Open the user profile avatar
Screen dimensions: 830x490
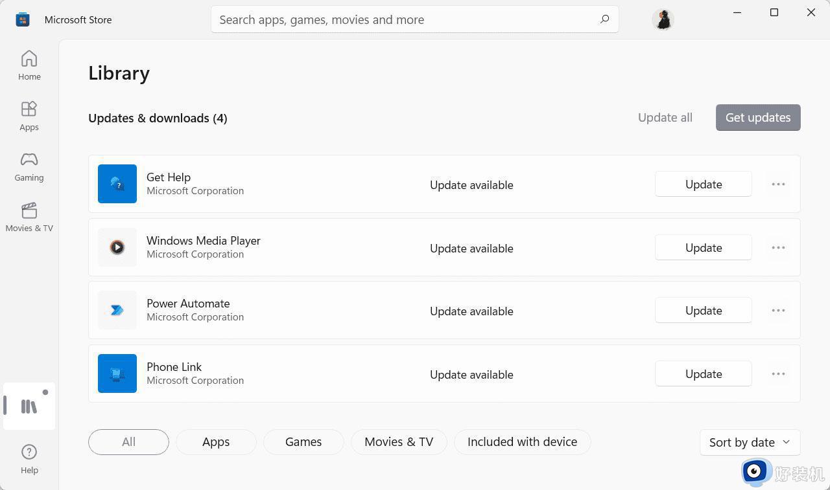pyautogui.click(x=663, y=19)
